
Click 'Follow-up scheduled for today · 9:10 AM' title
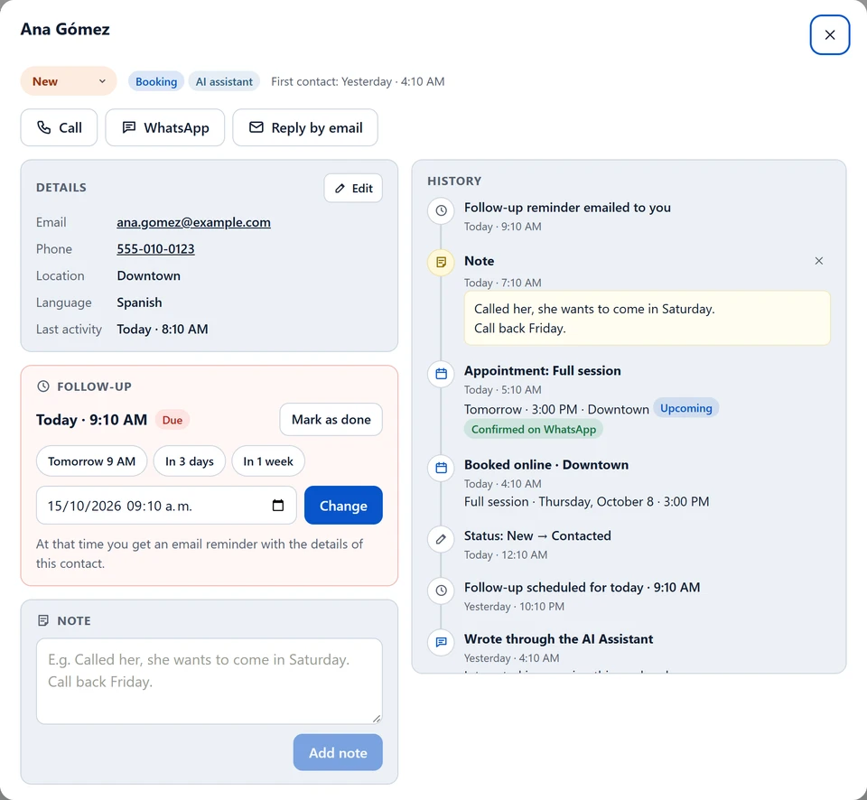coord(583,587)
